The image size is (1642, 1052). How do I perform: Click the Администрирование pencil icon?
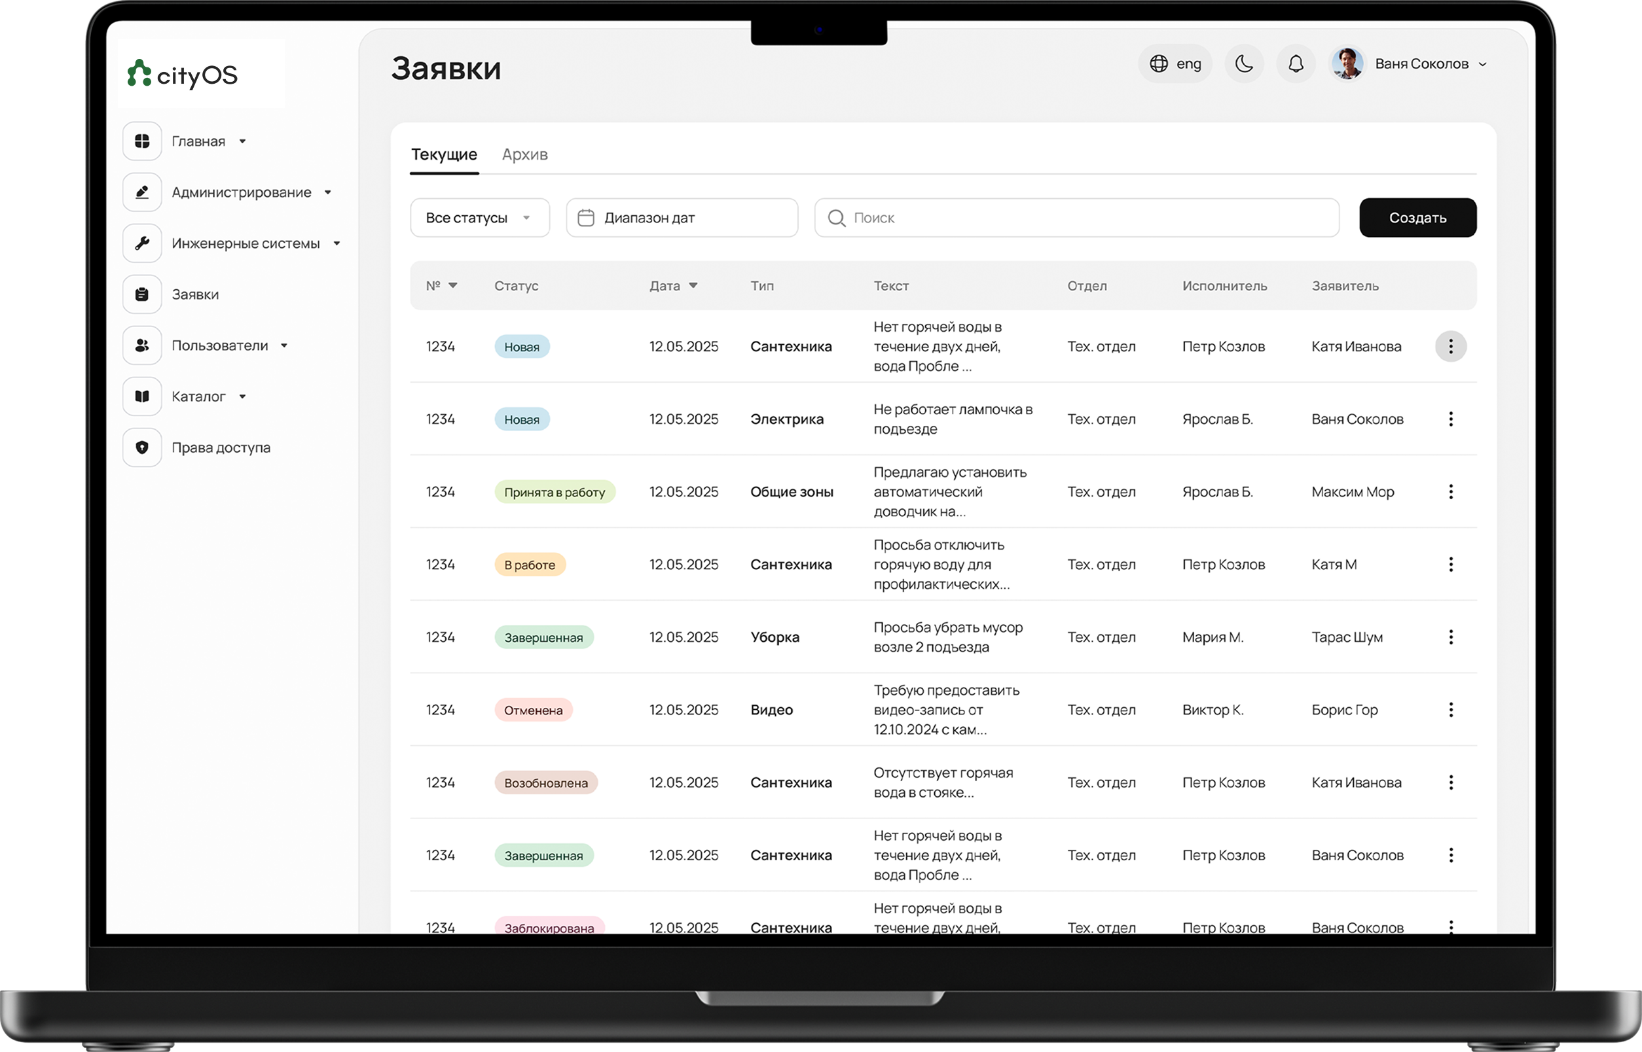(142, 192)
